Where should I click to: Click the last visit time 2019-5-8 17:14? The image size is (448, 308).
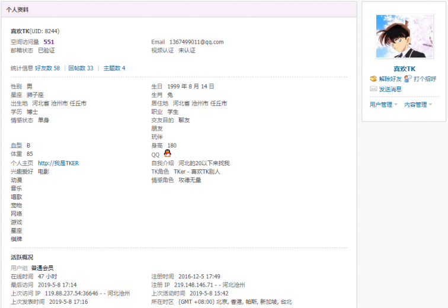point(57,285)
